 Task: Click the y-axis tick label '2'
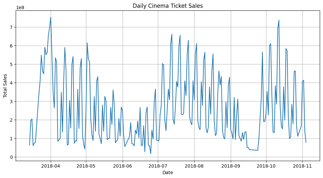(x=12, y=120)
